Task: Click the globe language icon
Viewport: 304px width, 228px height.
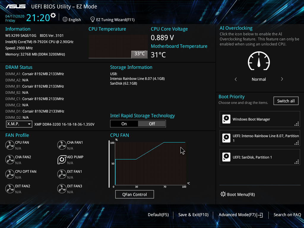Action: (65, 19)
